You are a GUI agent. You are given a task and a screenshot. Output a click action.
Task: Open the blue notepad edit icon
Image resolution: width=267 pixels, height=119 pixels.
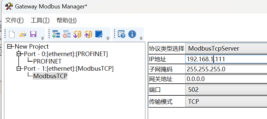click(99, 34)
